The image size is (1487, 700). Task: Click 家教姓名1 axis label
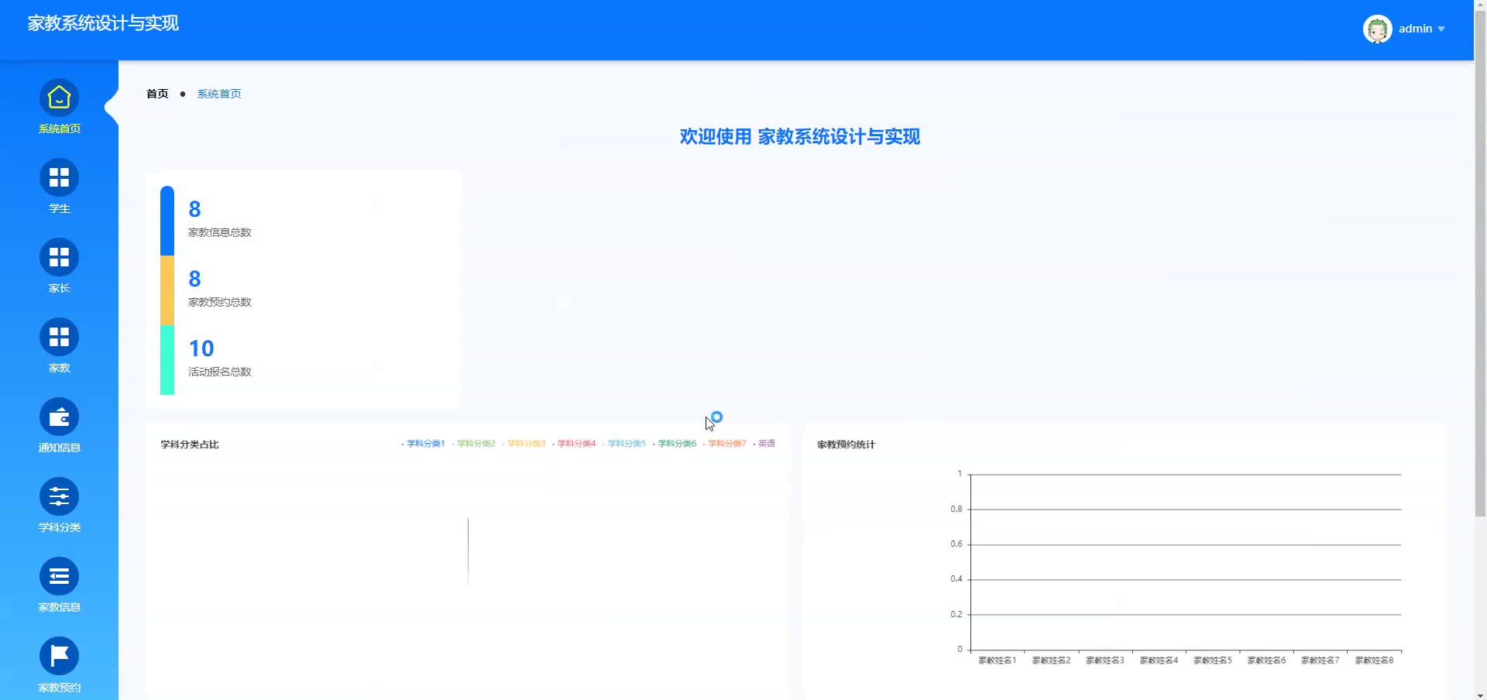point(997,661)
